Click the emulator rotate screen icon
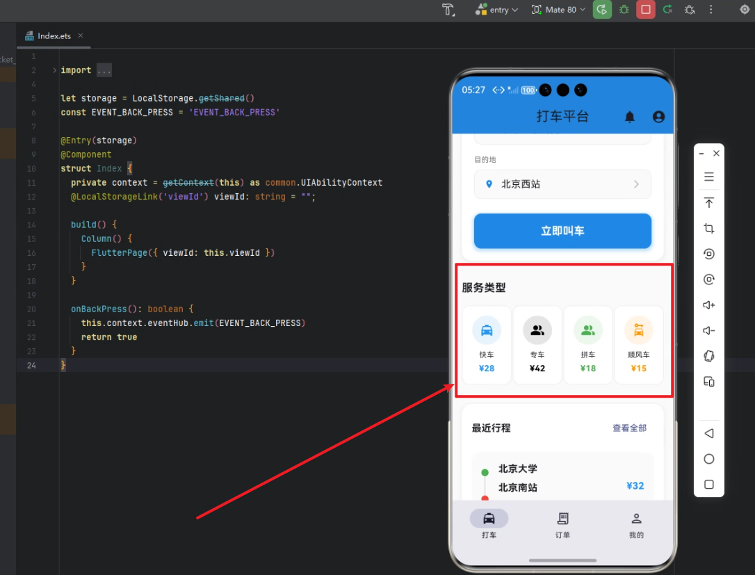The height and width of the screenshot is (575, 755). pos(709,254)
